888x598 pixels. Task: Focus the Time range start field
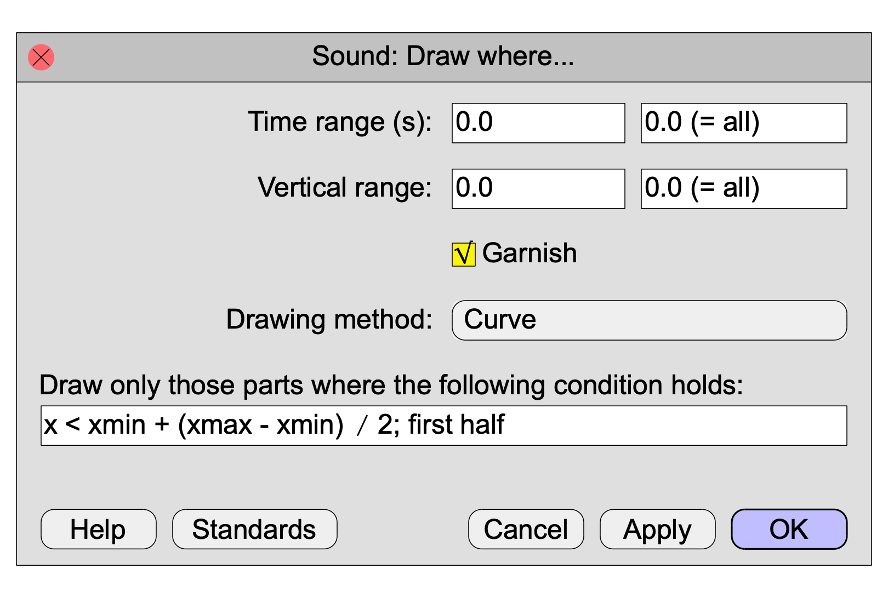(x=538, y=123)
